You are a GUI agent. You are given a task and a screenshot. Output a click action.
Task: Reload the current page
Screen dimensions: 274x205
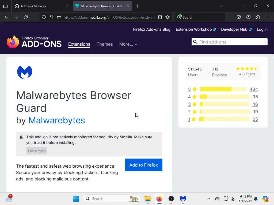26,17
